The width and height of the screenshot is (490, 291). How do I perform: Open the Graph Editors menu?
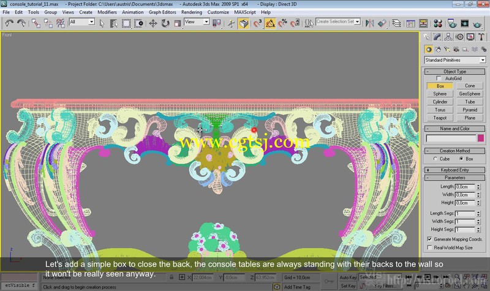[162, 12]
